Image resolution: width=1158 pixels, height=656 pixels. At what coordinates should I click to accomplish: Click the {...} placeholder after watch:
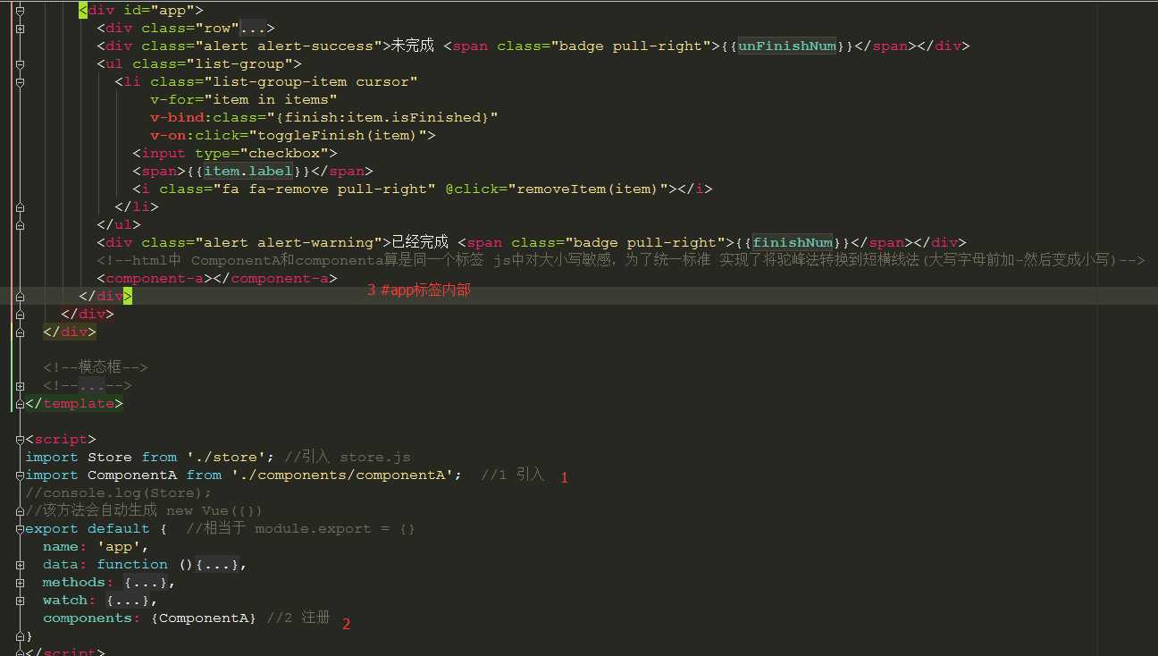[x=128, y=601]
